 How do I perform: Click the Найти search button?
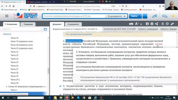tap(135, 16)
